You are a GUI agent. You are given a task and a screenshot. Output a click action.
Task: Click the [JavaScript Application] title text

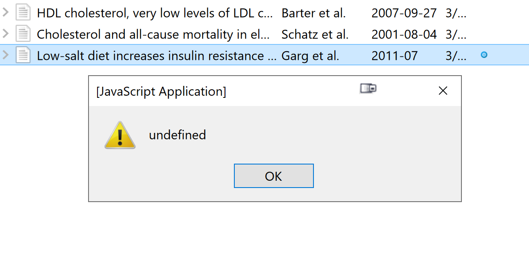click(x=162, y=91)
